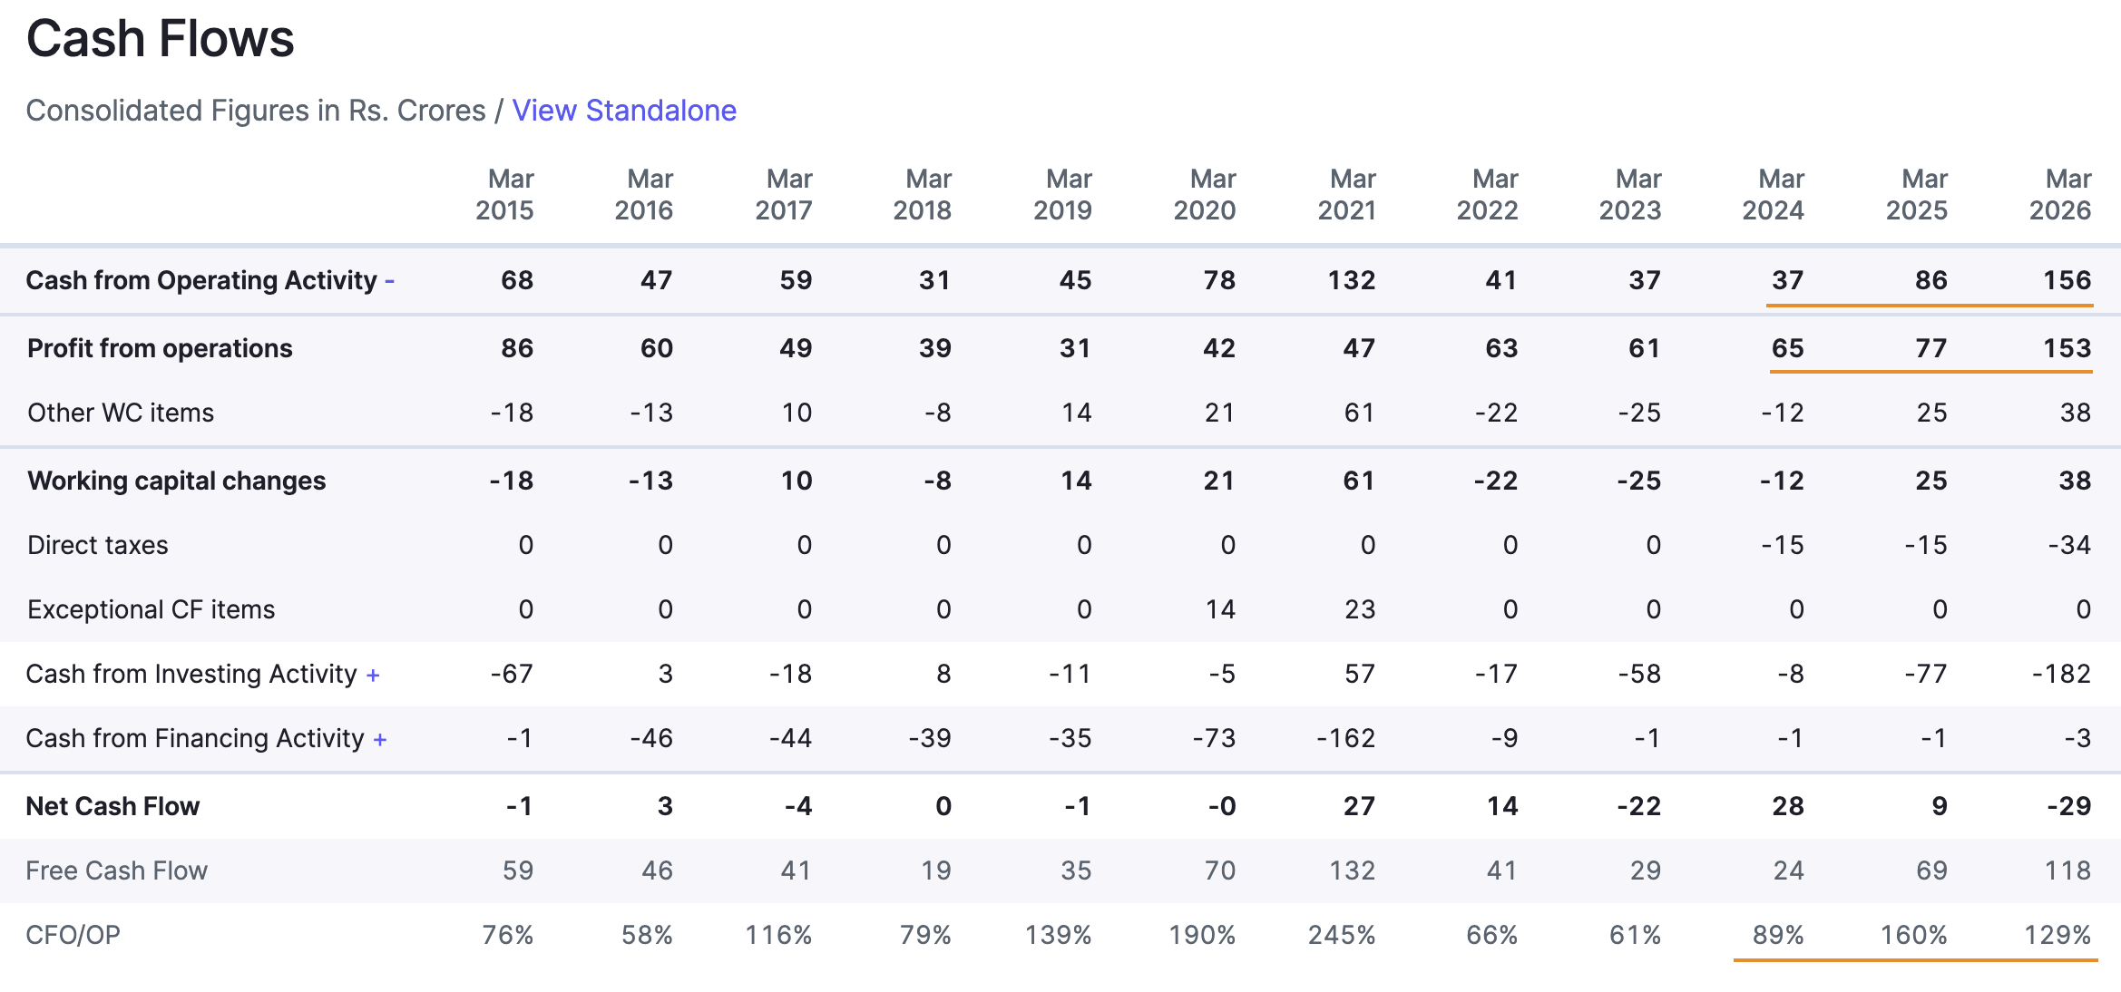Screen dimensions: 2121x992
Task: Click the Other WC items label
Action: (121, 413)
